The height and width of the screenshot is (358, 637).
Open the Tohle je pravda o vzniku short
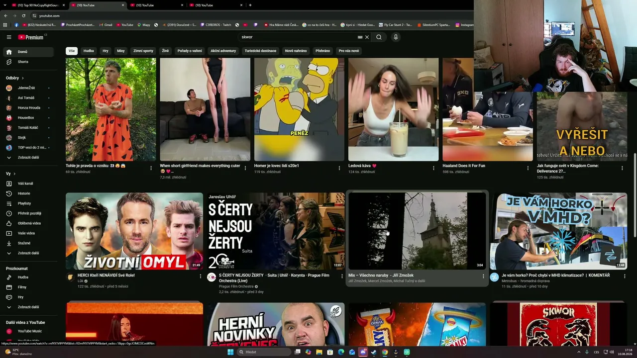(110, 109)
